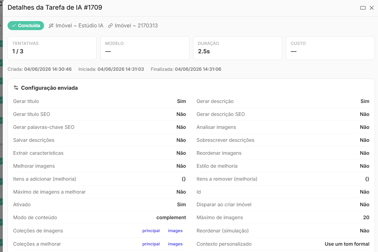Click the Sobrescrever descrições label

coord(225,140)
